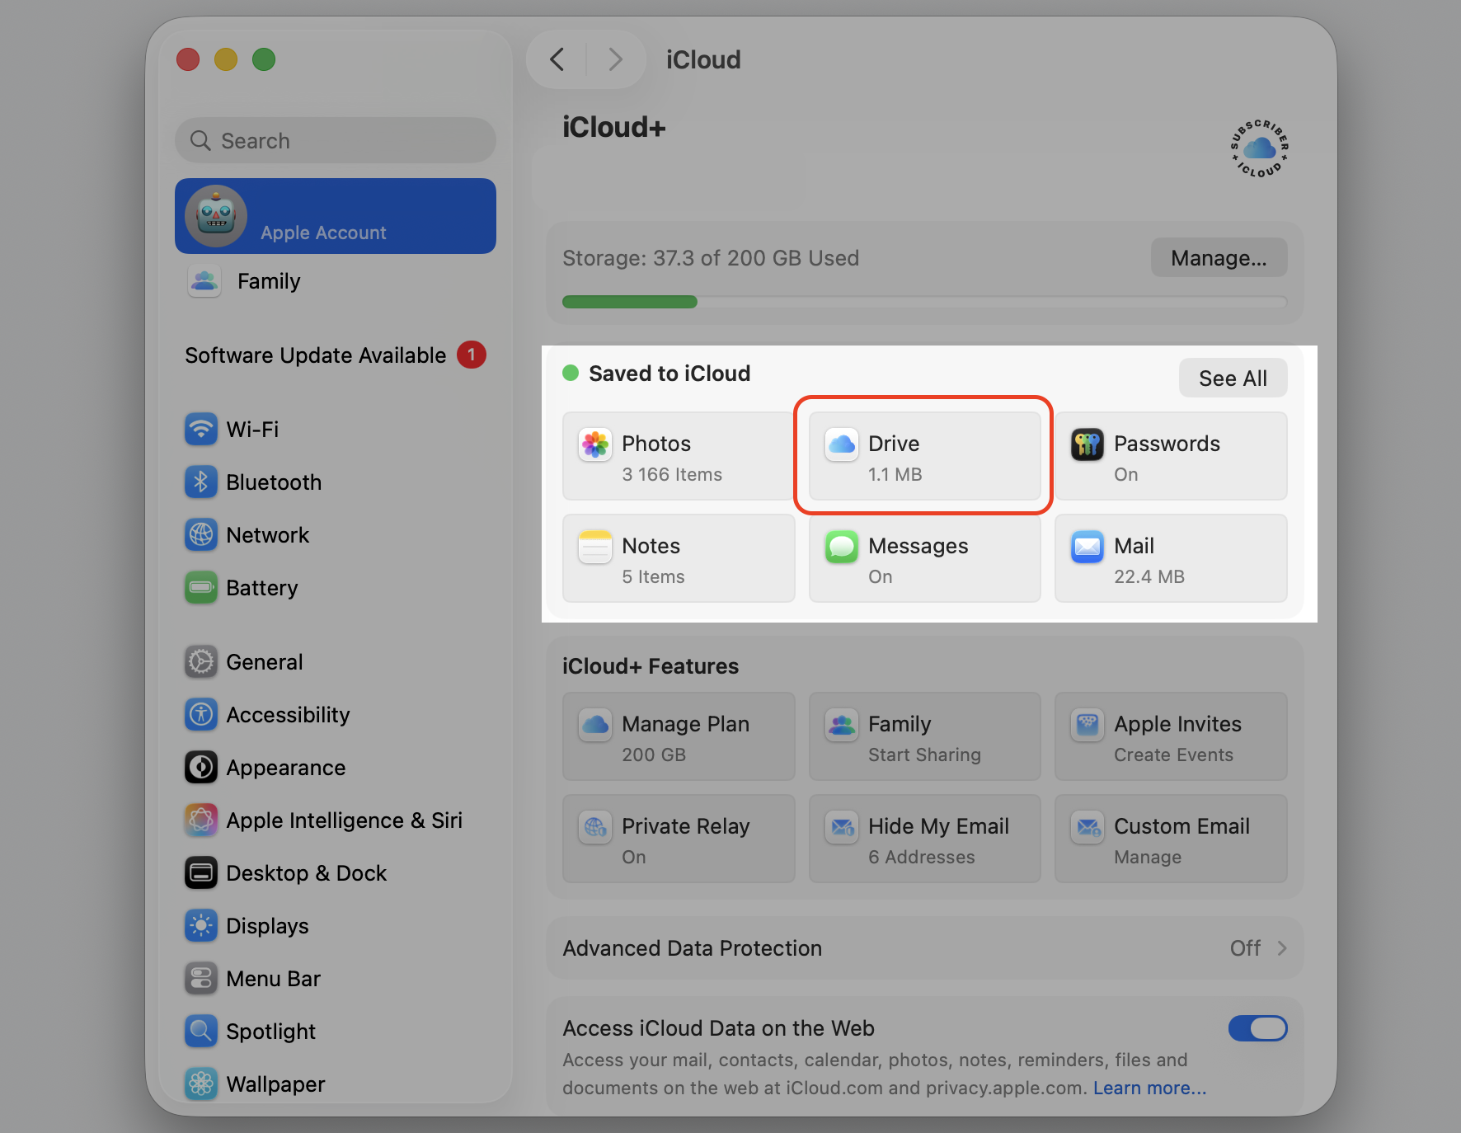Open the Apple Invites icon
Image resolution: width=1461 pixels, height=1133 pixels.
click(x=1088, y=725)
